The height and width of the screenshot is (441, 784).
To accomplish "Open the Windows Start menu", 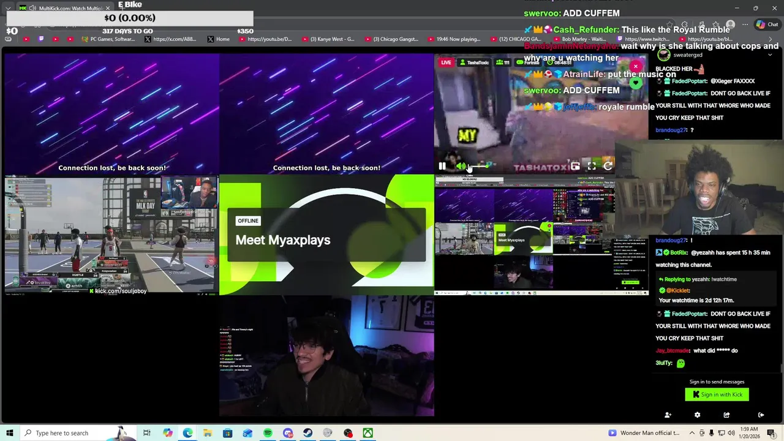I will pyautogui.click(x=10, y=433).
